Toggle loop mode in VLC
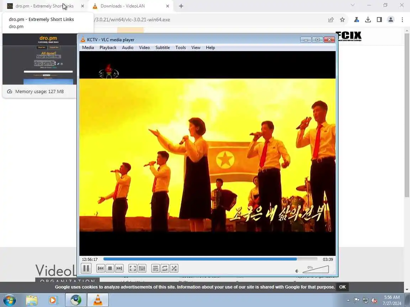This screenshot has height=307, width=410. coord(165,268)
